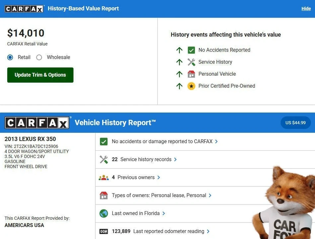Click the VIN: 2T2ZK1BA7DC125906 text
315x239 pixels.
point(31,146)
